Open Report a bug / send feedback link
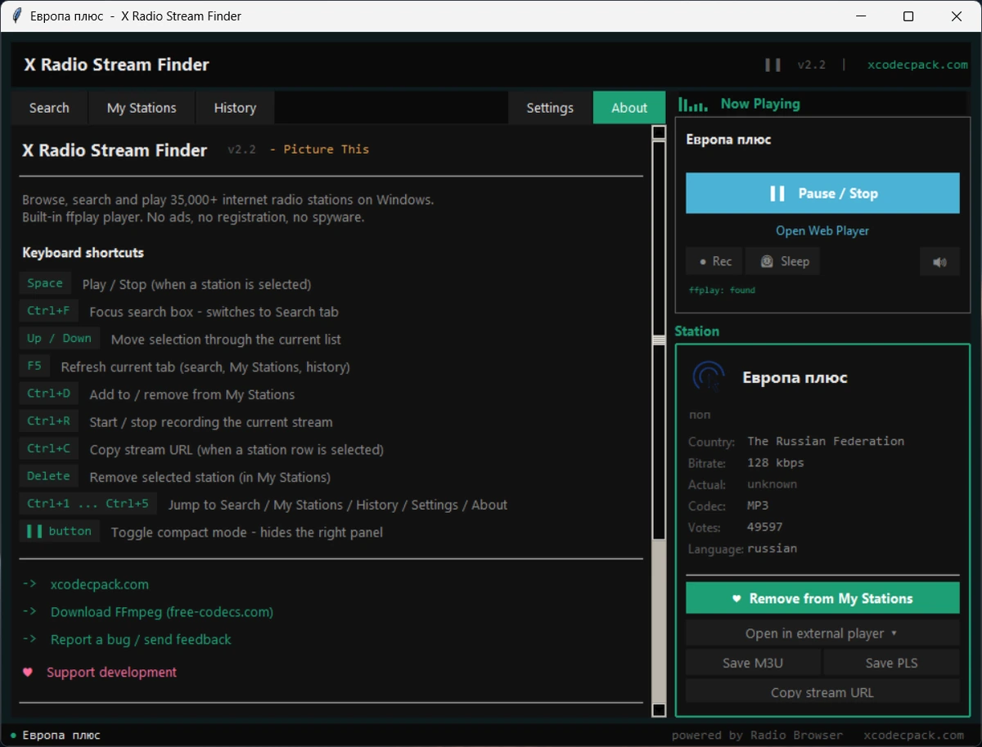Image resolution: width=982 pixels, height=747 pixels. point(141,639)
